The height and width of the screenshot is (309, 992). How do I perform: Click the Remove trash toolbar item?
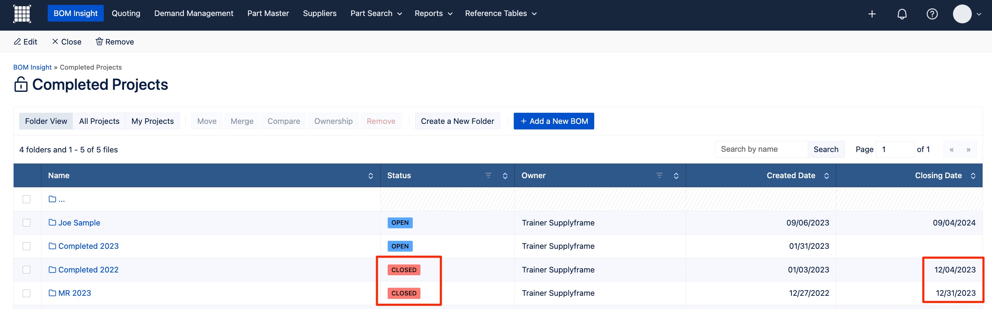(115, 41)
